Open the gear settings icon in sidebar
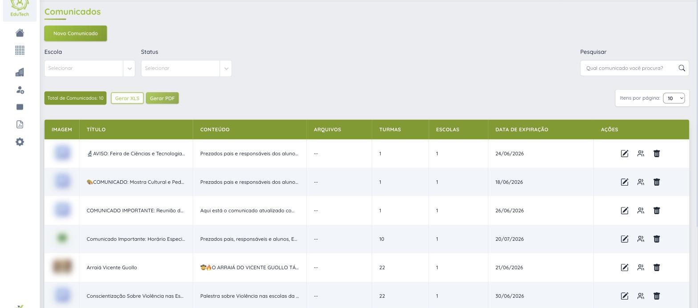 [x=20, y=142]
